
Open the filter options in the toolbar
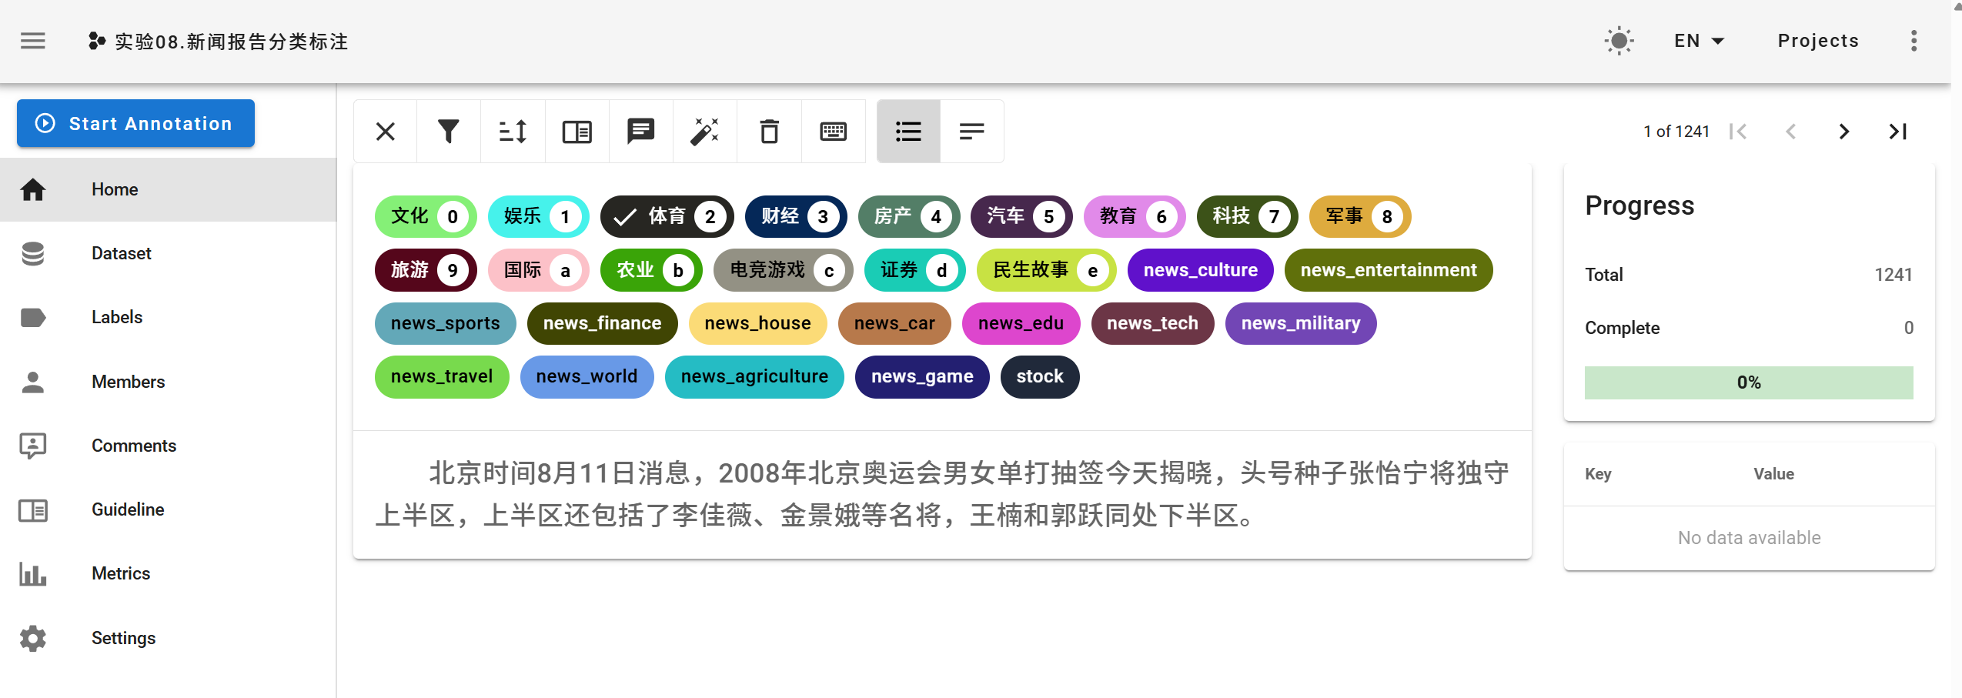(449, 131)
